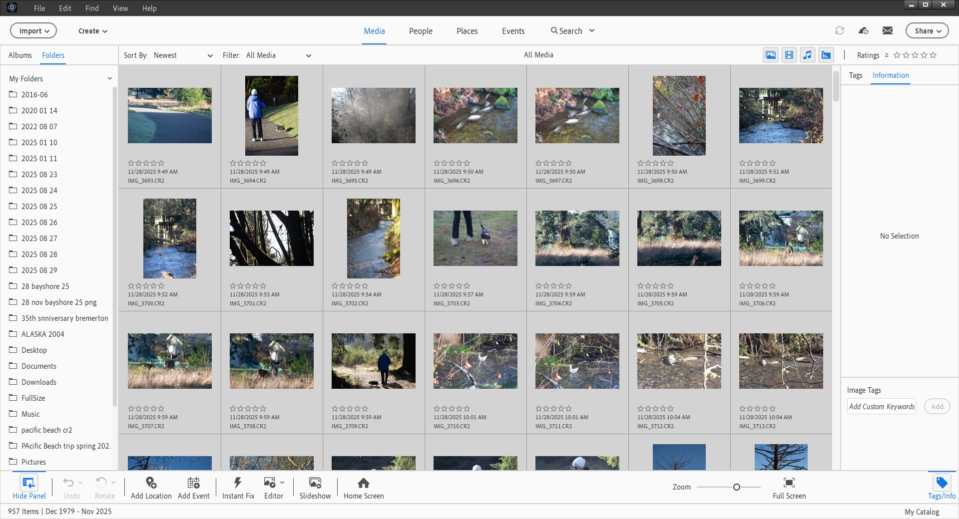Expand the Import dropdown button

coord(33,30)
